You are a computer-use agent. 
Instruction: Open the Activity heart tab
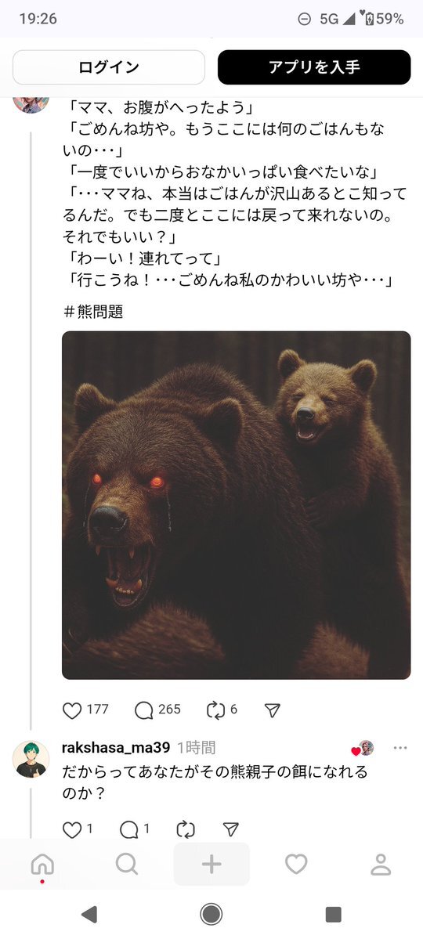pyautogui.click(x=296, y=864)
